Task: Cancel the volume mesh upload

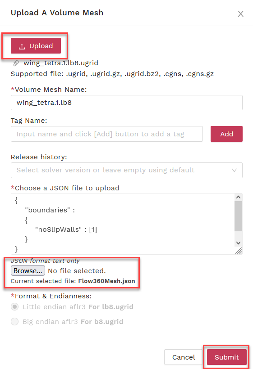Action: pyautogui.click(x=184, y=357)
